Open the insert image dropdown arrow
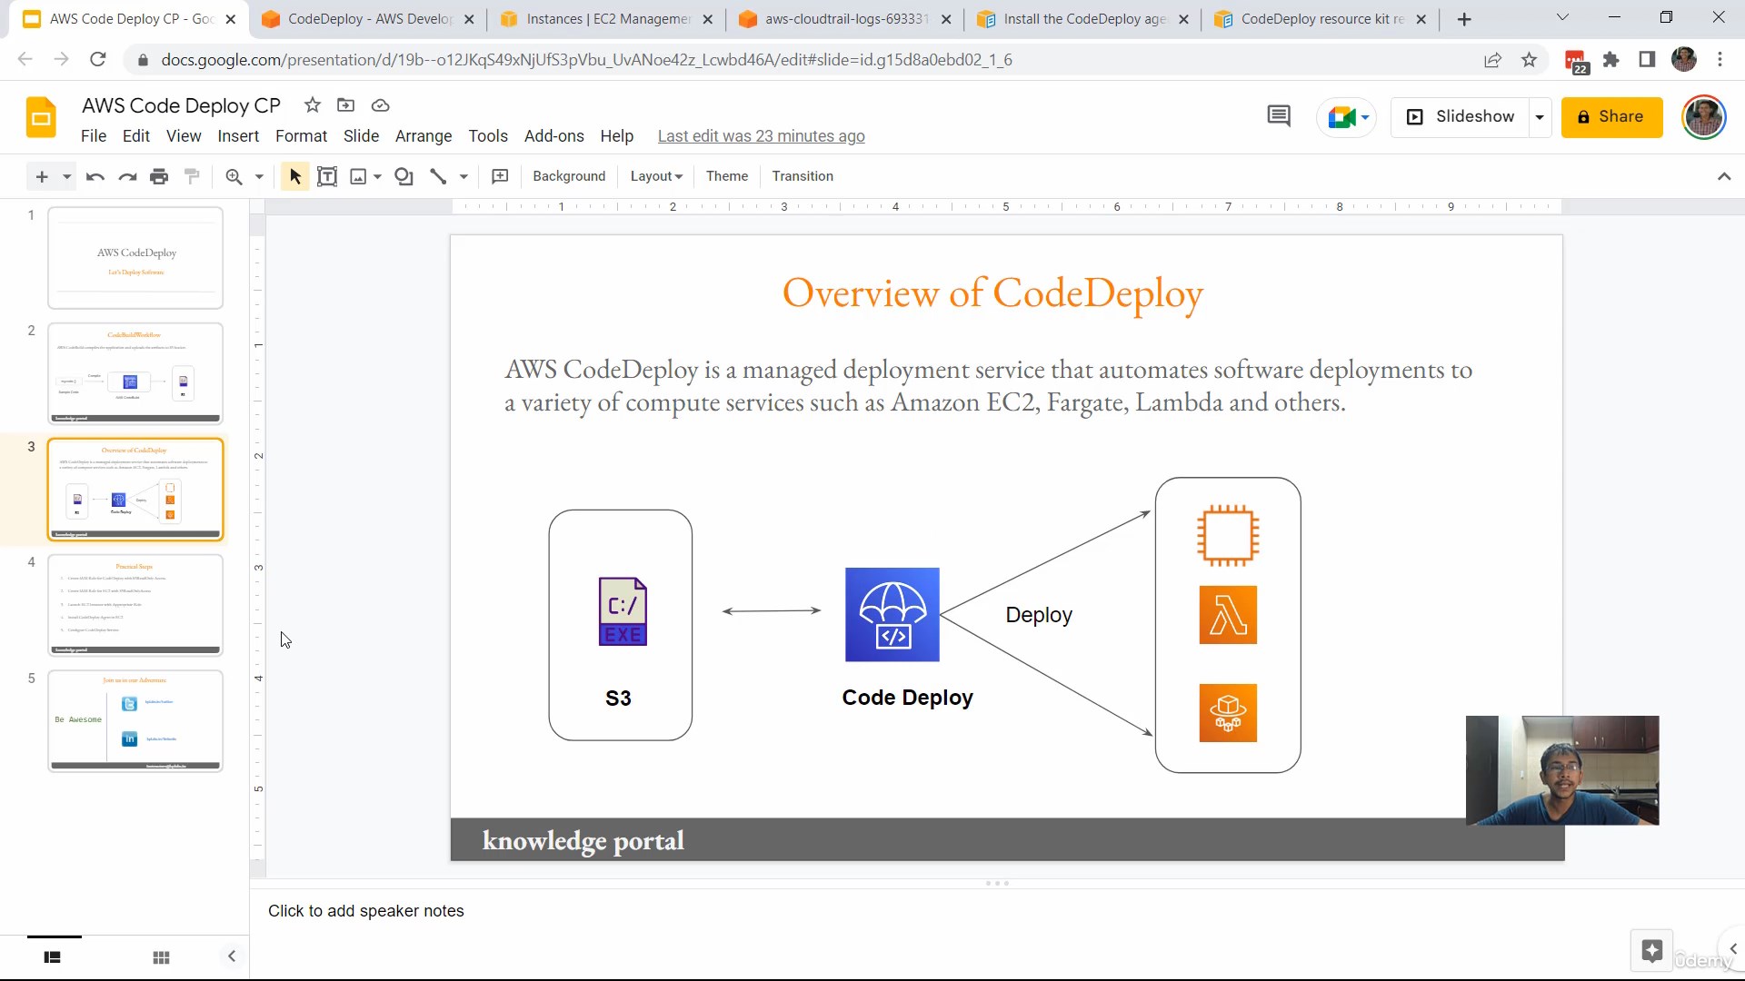This screenshot has width=1745, height=981. click(x=378, y=176)
